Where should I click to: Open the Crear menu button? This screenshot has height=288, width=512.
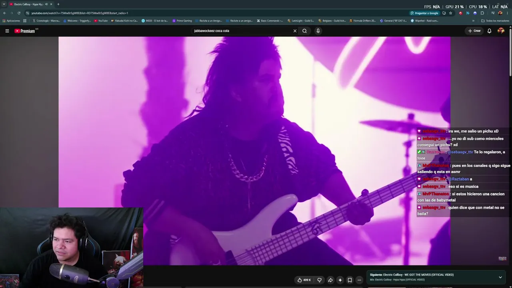pyautogui.click(x=474, y=31)
